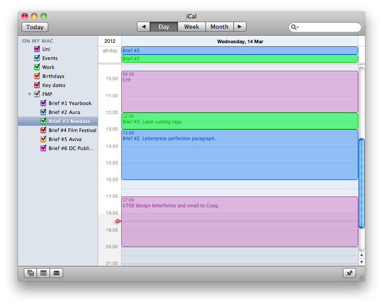Select Brief #6 DC Publi... in sidebar

coord(71,148)
